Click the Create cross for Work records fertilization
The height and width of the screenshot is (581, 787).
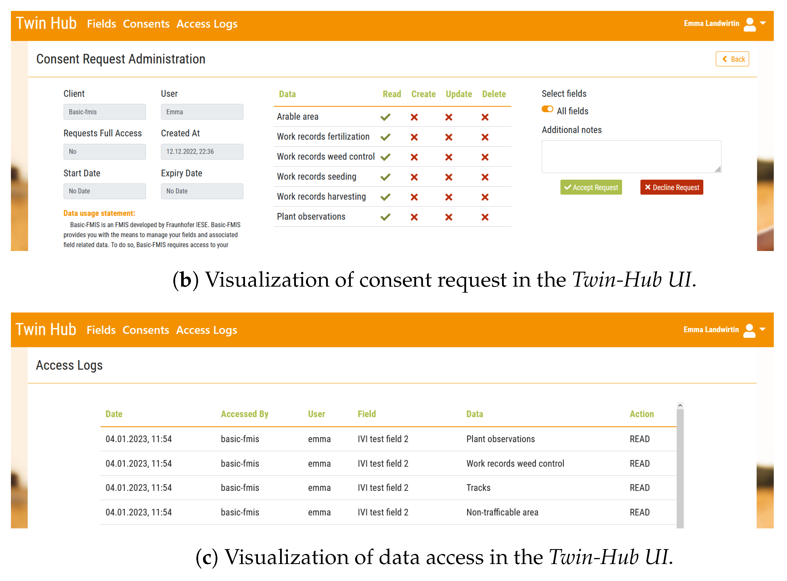414,137
